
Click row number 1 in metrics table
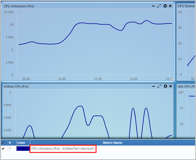tap(10, 149)
